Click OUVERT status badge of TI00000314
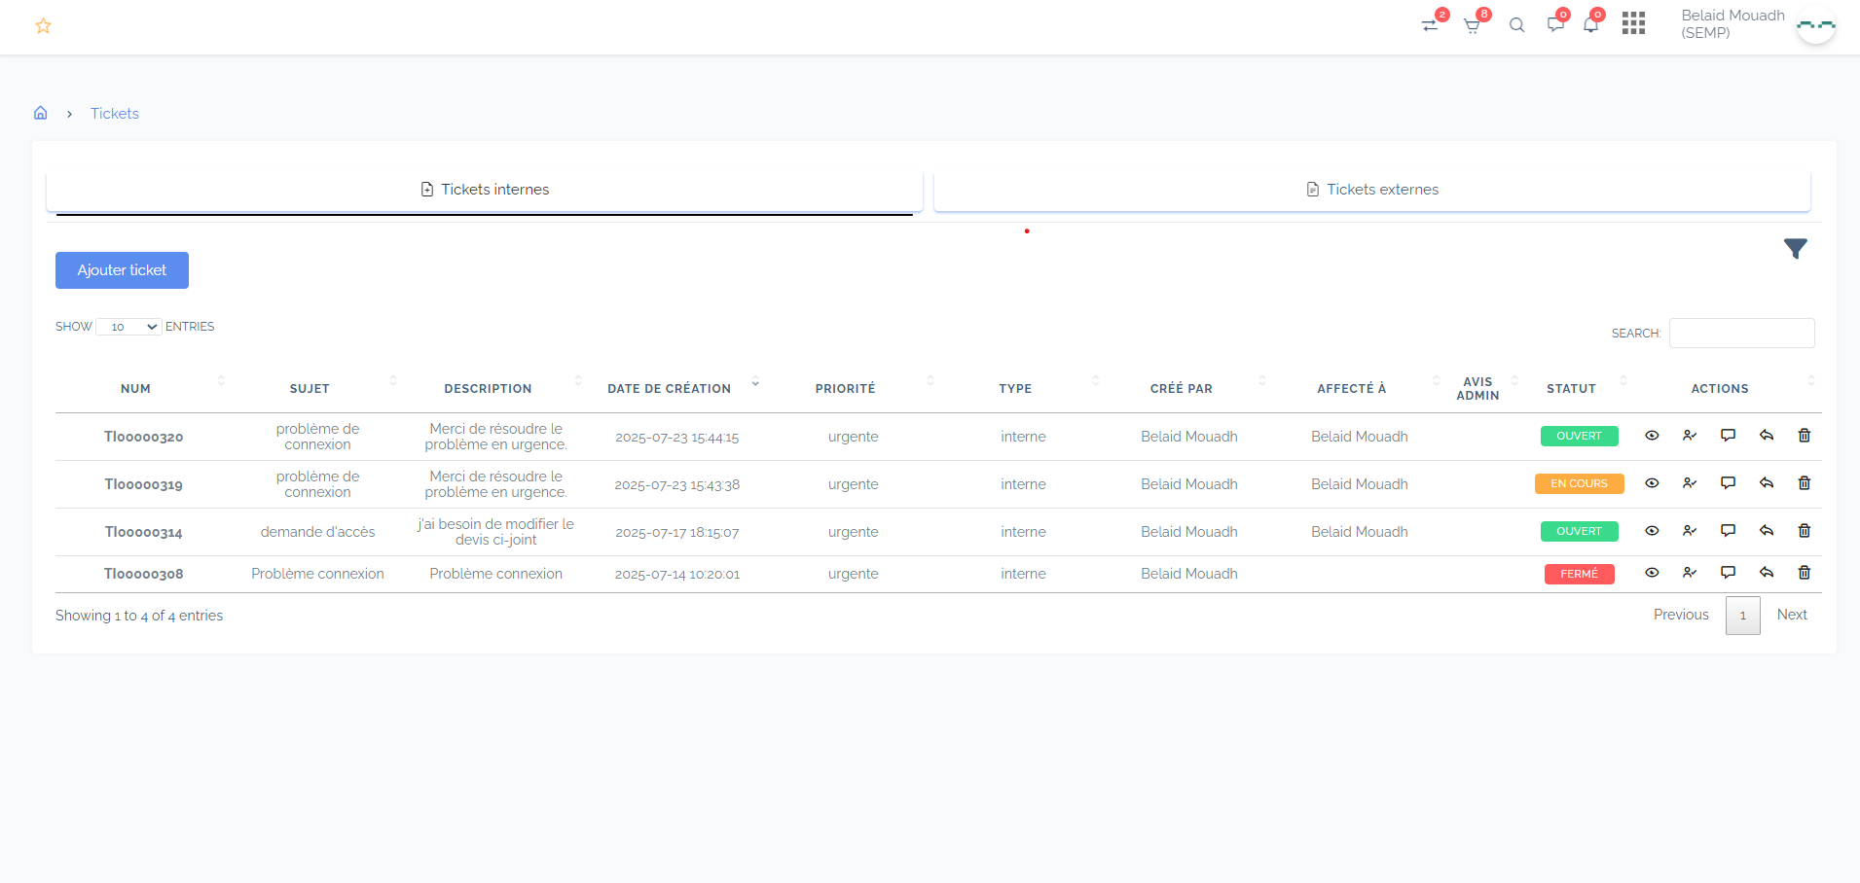The height and width of the screenshot is (883, 1860). [1579, 532]
